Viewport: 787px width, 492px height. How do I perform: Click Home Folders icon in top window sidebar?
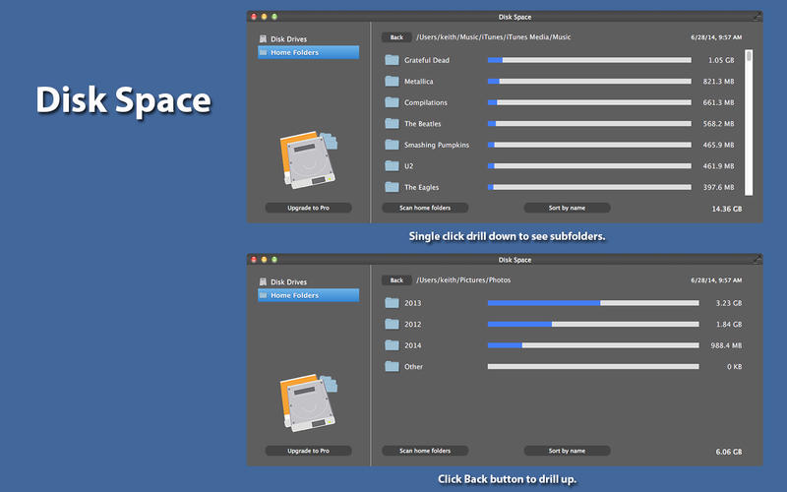click(x=263, y=52)
